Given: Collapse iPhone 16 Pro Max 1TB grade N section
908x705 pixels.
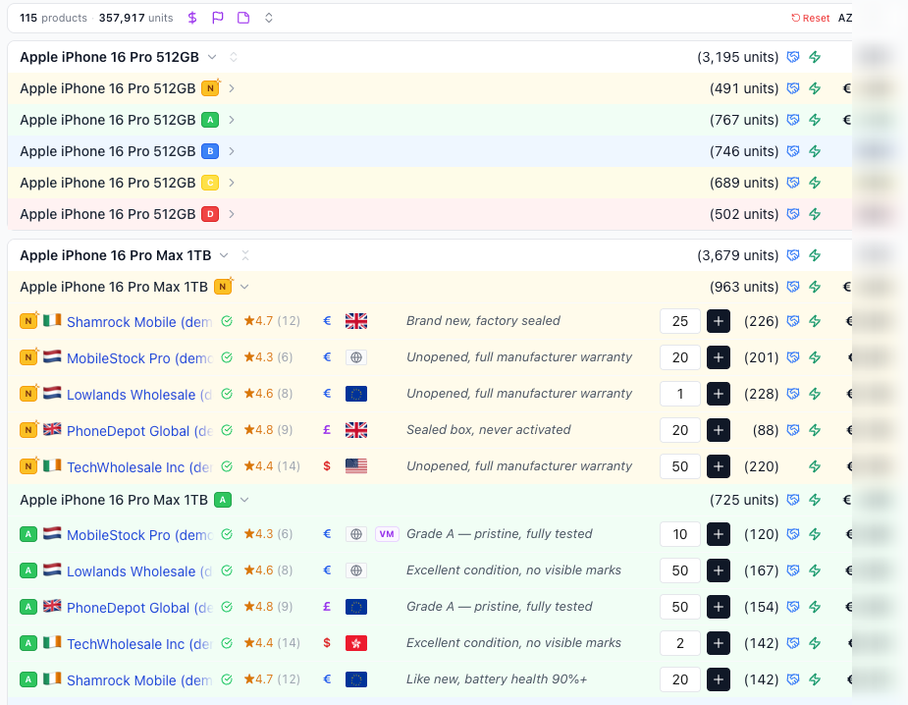Looking at the screenshot, I should [x=244, y=287].
